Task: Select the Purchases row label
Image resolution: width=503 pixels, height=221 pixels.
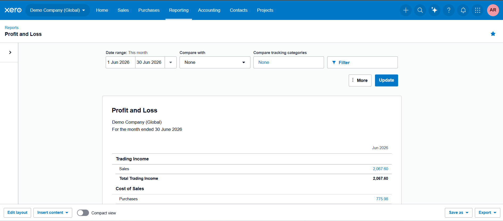Action: (x=128, y=199)
